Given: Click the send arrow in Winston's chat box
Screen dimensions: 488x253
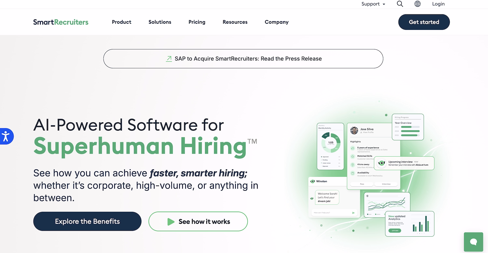Looking at the screenshot, I should click(353, 213).
